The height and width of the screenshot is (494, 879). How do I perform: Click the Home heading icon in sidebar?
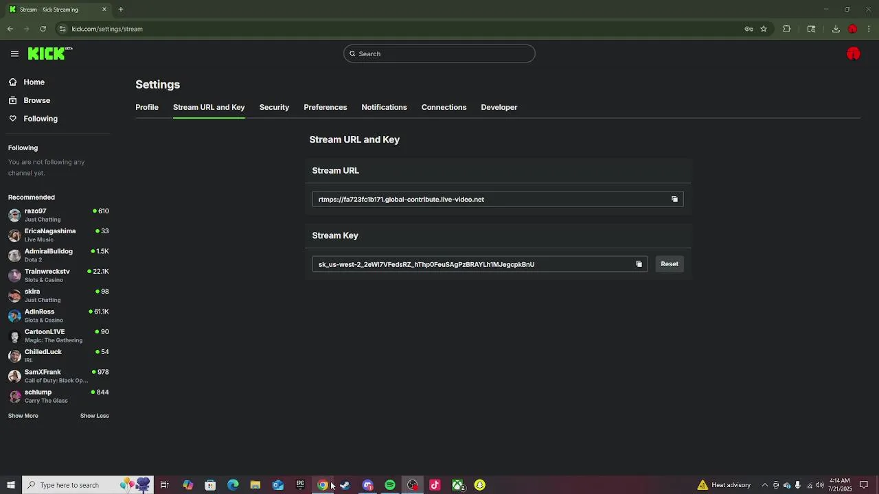tap(13, 82)
